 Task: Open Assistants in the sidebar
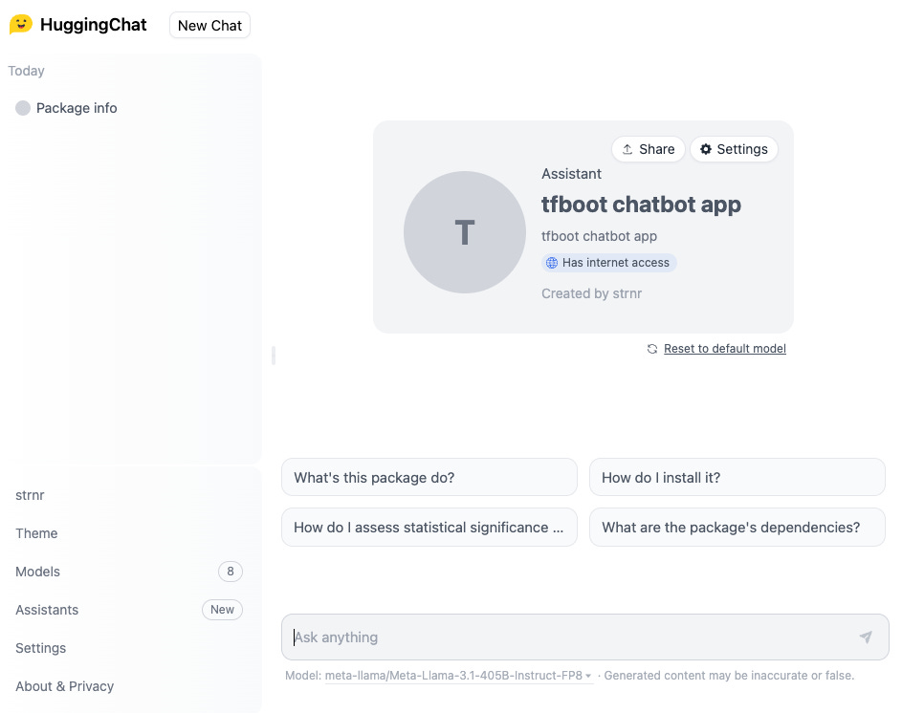129,610
